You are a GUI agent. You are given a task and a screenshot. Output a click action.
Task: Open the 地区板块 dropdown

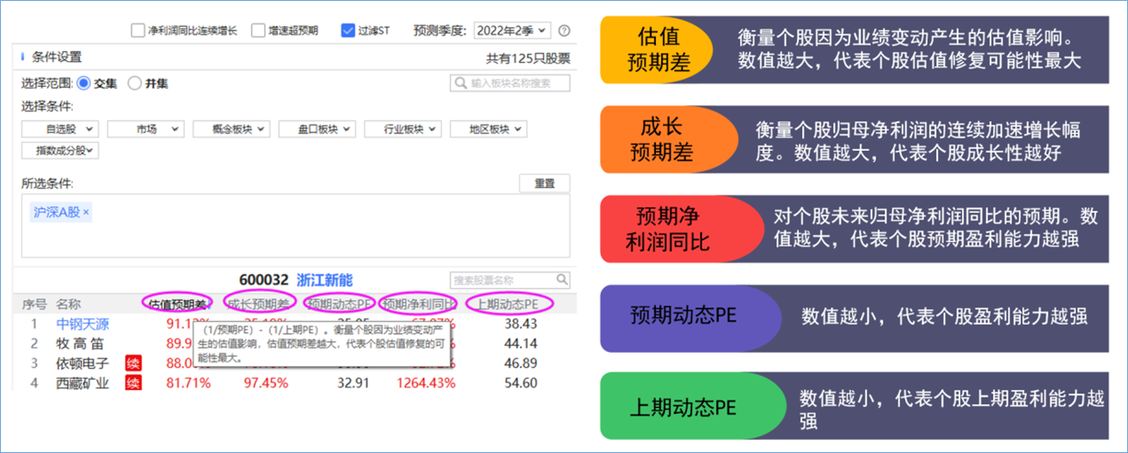coord(488,129)
